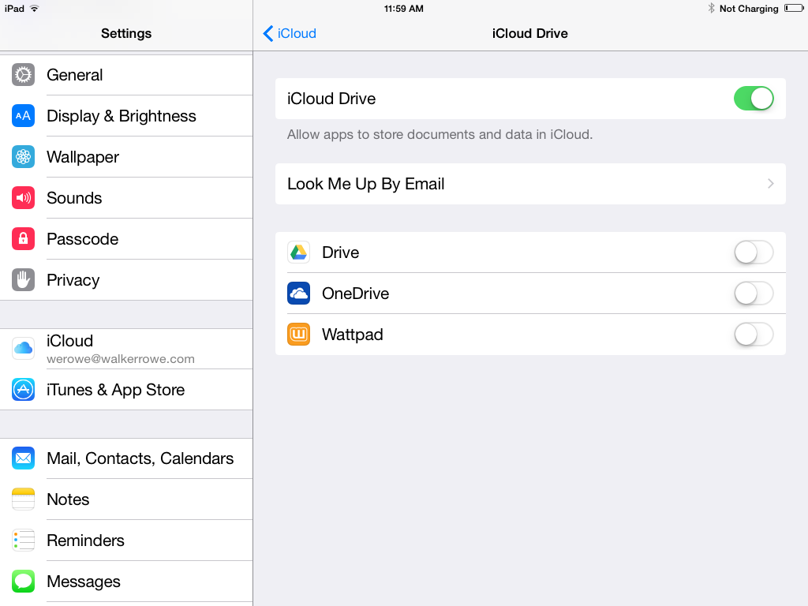Enable the Wattpad toggle
This screenshot has height=606, width=808.
(754, 335)
